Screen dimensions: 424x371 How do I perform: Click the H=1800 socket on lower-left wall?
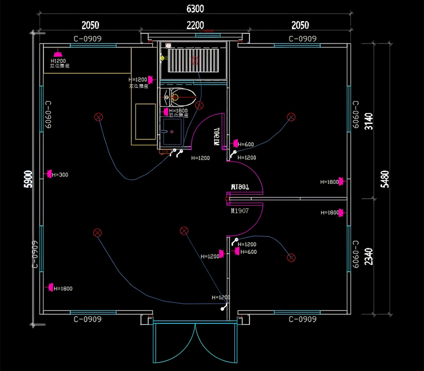tap(51, 287)
